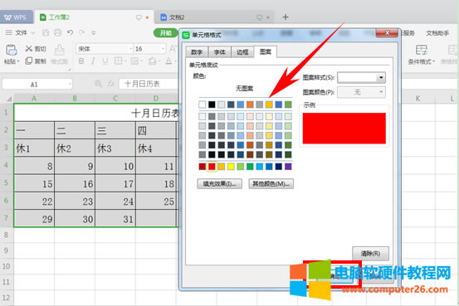This screenshot has height=306, width=459.
Task: Open the 图案样式 pattern style dropdown
Action: point(381,78)
